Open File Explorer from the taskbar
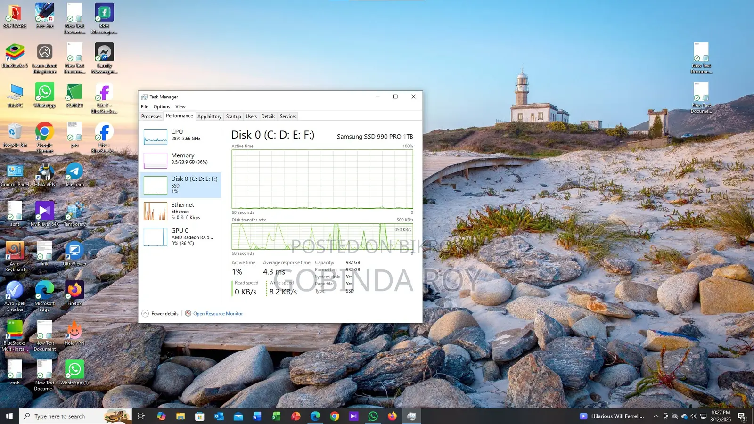Screen dimensions: 754x424 point(180,416)
